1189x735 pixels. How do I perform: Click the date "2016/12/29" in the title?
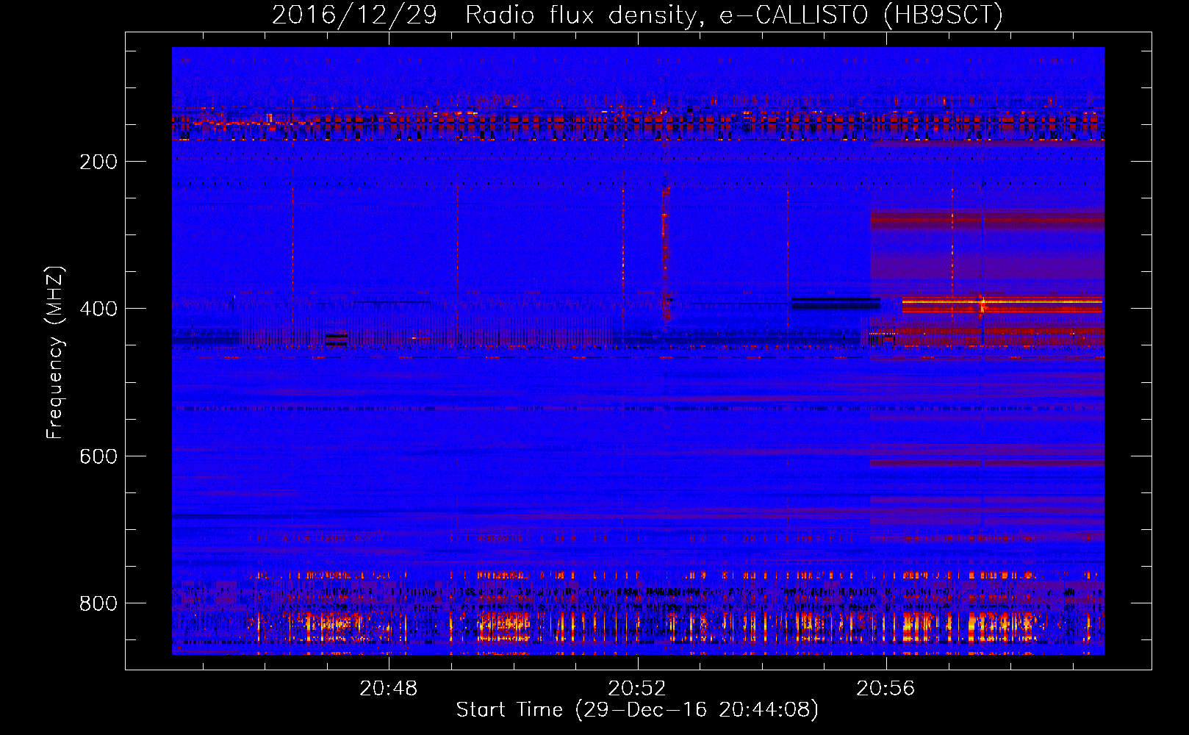pyautogui.click(x=354, y=15)
